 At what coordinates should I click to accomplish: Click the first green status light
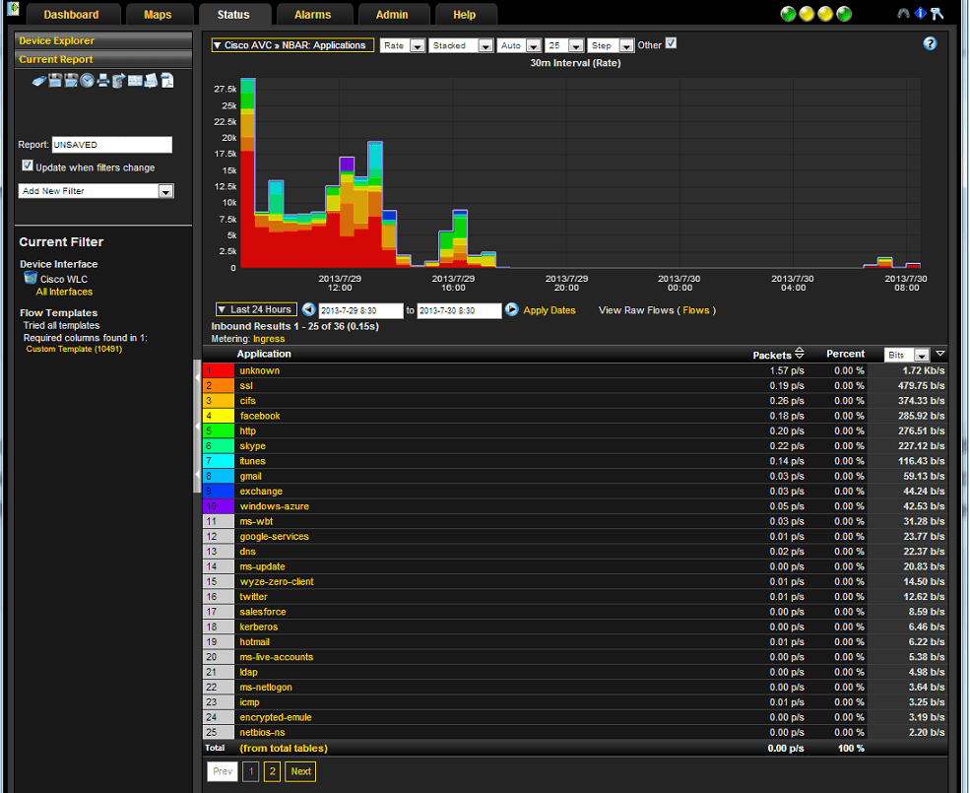coord(788,14)
